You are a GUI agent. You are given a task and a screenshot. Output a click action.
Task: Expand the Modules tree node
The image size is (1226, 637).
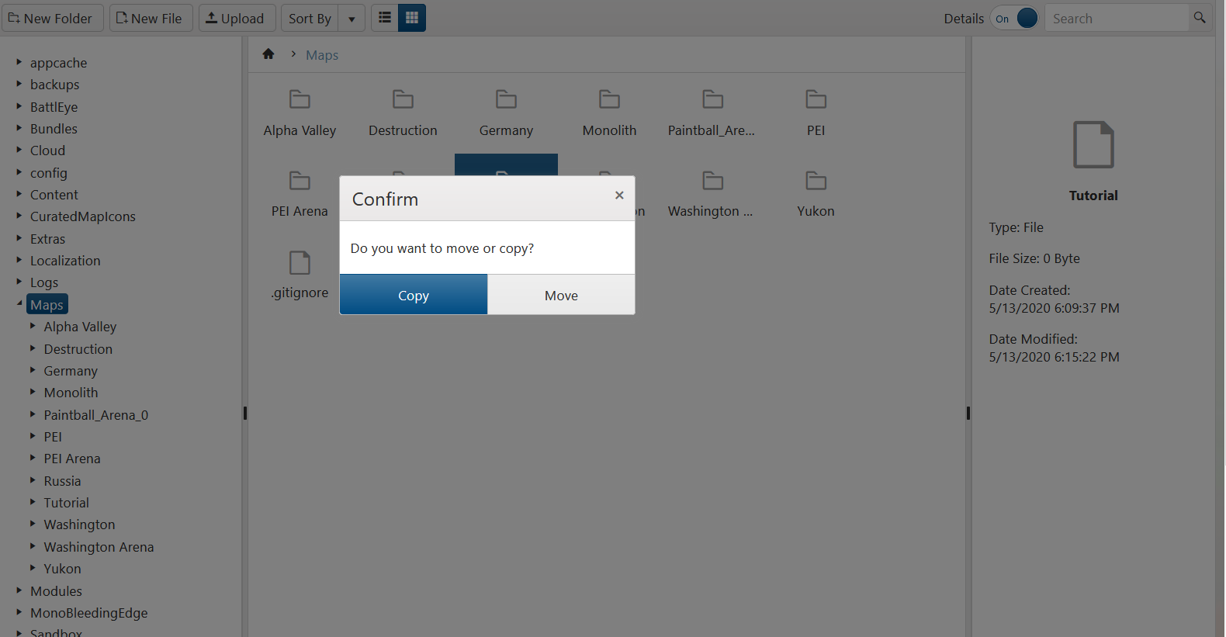(x=19, y=590)
